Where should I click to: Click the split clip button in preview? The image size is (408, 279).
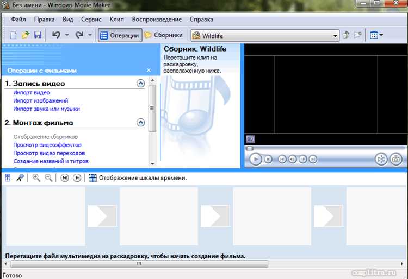point(381,159)
